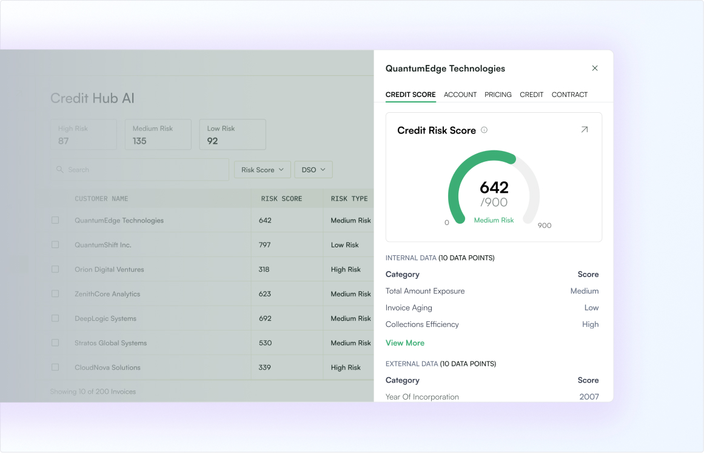Close the QuantumEdge Technologies panel
Viewport: 704px width, 453px height.
[594, 69]
